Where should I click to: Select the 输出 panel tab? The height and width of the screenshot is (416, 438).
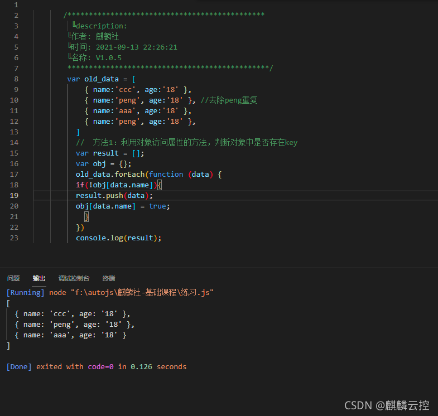coord(39,278)
